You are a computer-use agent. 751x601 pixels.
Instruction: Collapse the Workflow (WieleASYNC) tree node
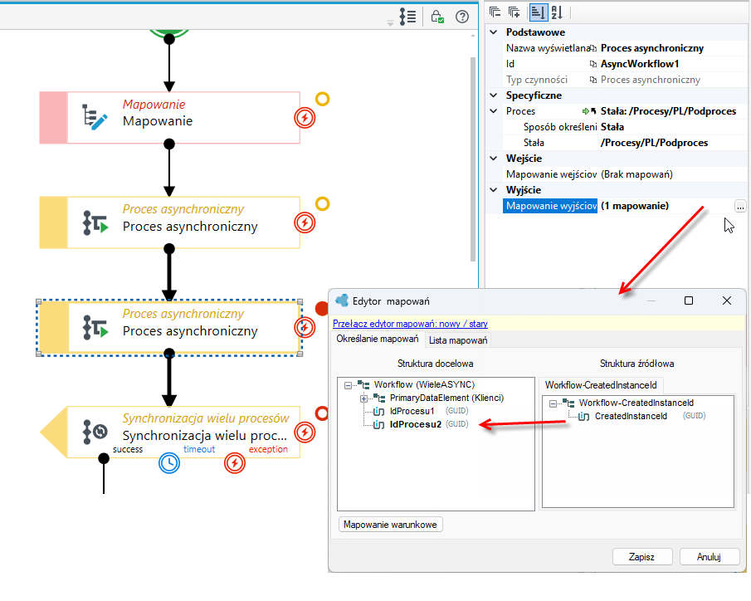pyautogui.click(x=349, y=385)
